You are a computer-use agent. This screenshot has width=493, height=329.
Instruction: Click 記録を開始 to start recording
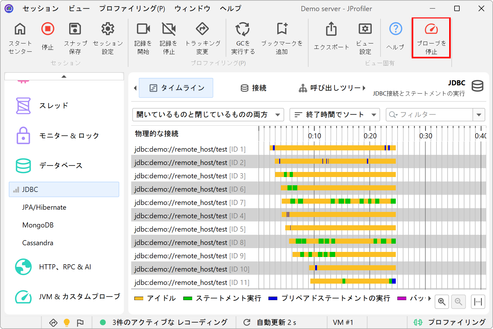coord(143,29)
